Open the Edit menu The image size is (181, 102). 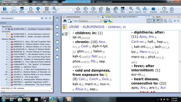pyautogui.click(x=7, y=5)
